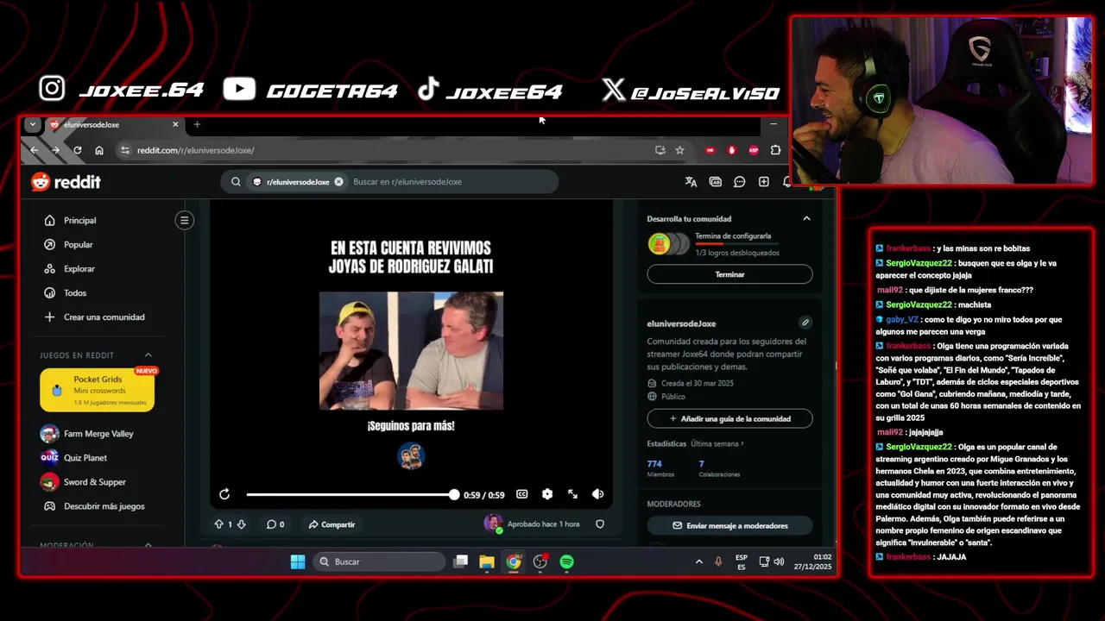Collapse the Juegos en Reddit section
This screenshot has width=1105, height=621.
pos(148,355)
